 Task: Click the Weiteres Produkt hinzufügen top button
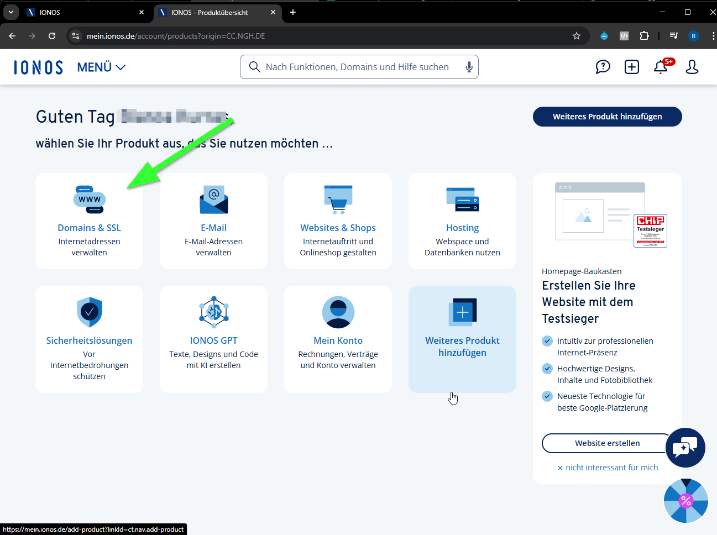click(x=608, y=117)
